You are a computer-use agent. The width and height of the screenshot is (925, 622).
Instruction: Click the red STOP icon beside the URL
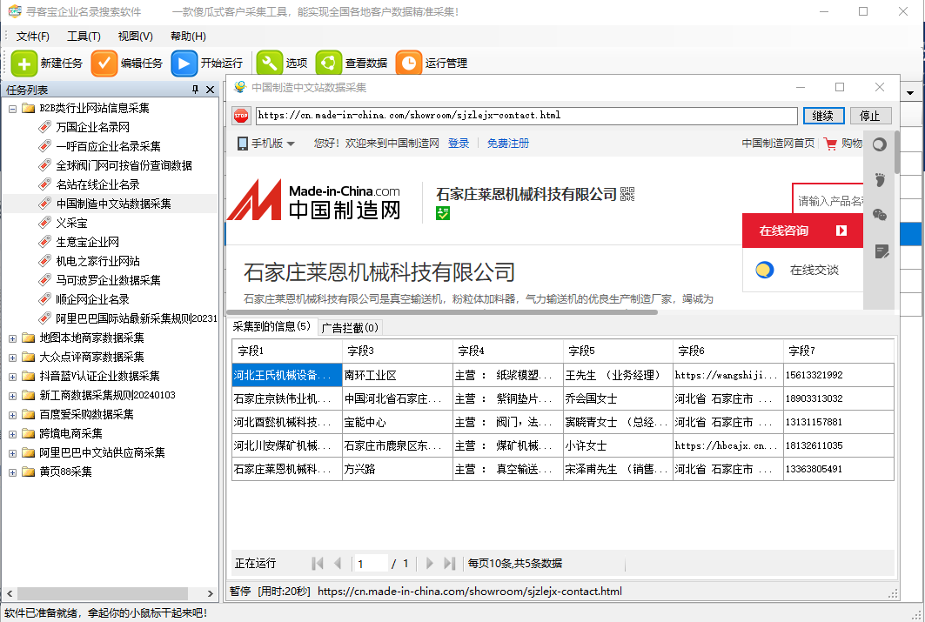(x=241, y=117)
